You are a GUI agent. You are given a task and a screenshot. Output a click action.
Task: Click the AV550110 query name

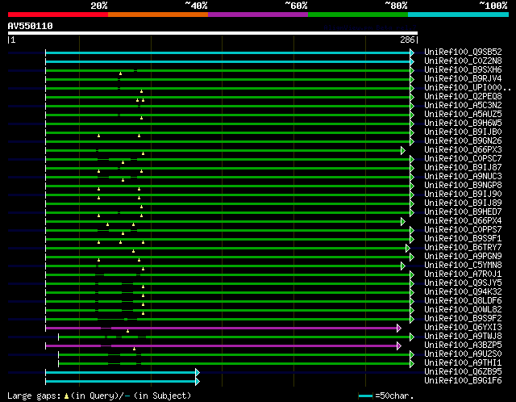point(30,26)
